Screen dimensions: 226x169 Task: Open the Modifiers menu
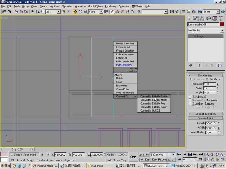coord(54,6)
